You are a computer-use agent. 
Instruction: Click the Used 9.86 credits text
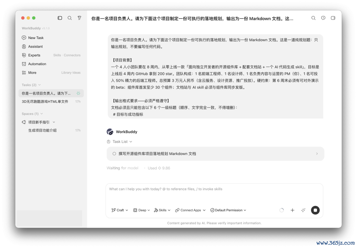tap(159, 168)
